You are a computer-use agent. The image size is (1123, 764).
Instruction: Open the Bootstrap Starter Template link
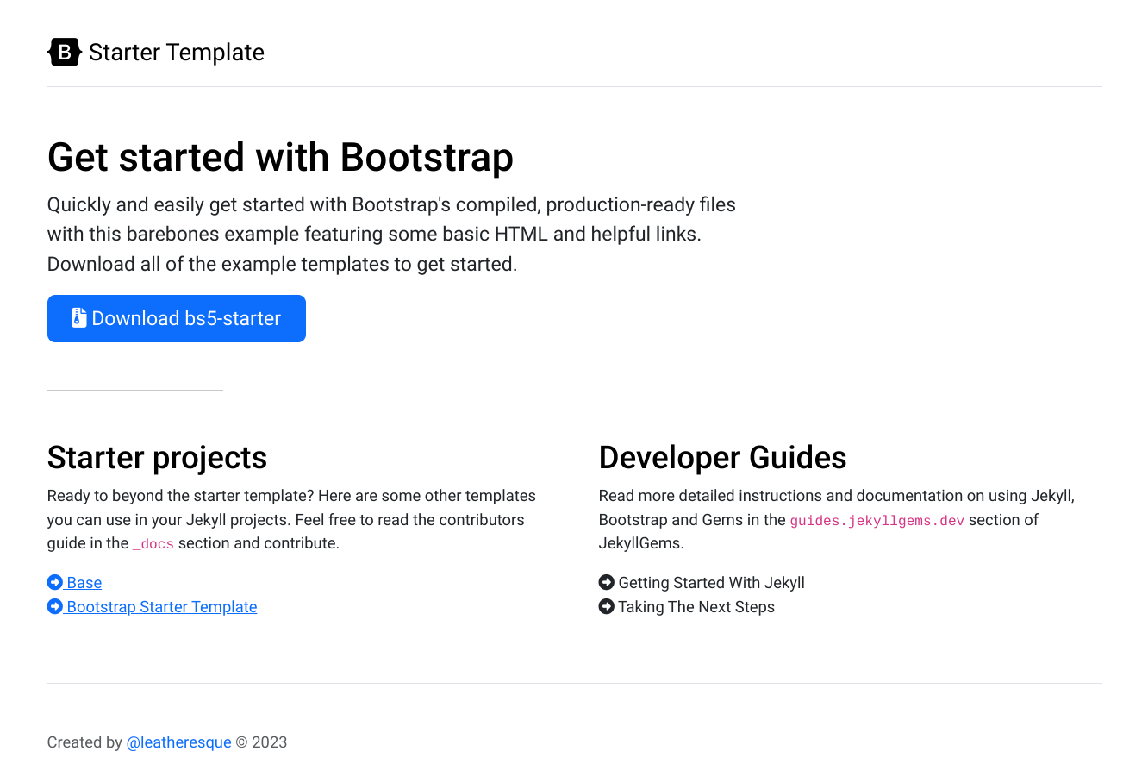pos(153,607)
